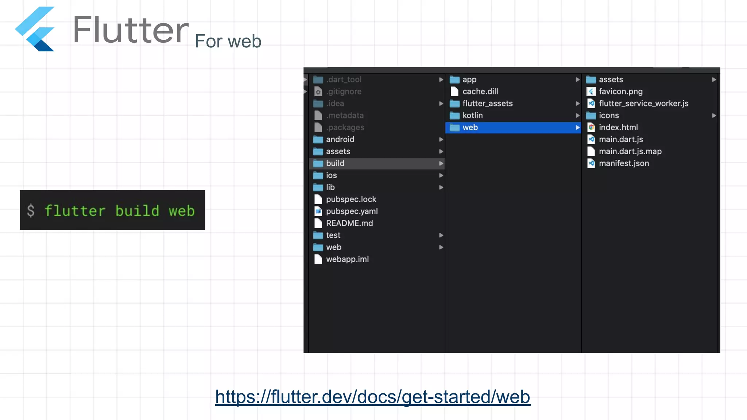Screen dimensions: 747x420
Task: Expand the android folder arrow
Action: point(441,140)
